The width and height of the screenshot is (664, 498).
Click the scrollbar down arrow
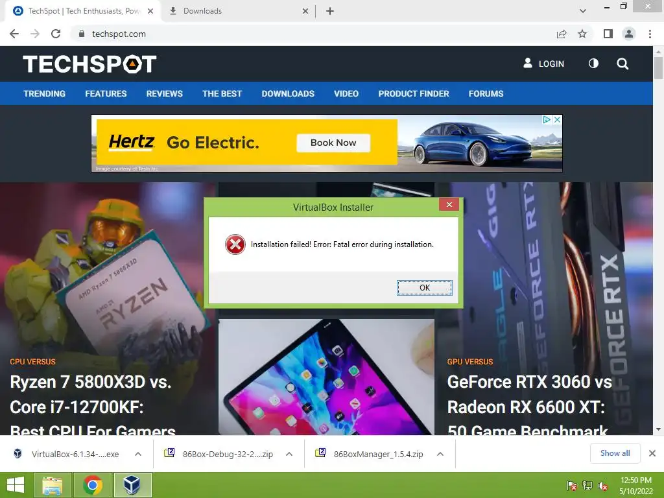coord(658,429)
